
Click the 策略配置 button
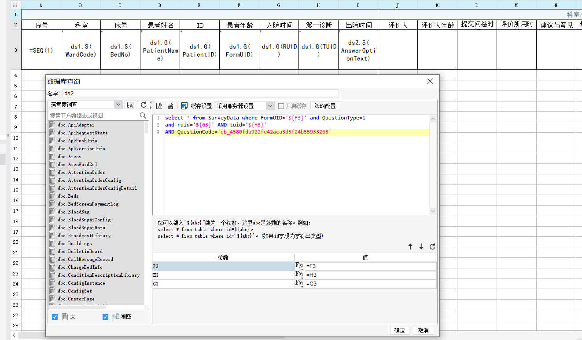coord(325,106)
